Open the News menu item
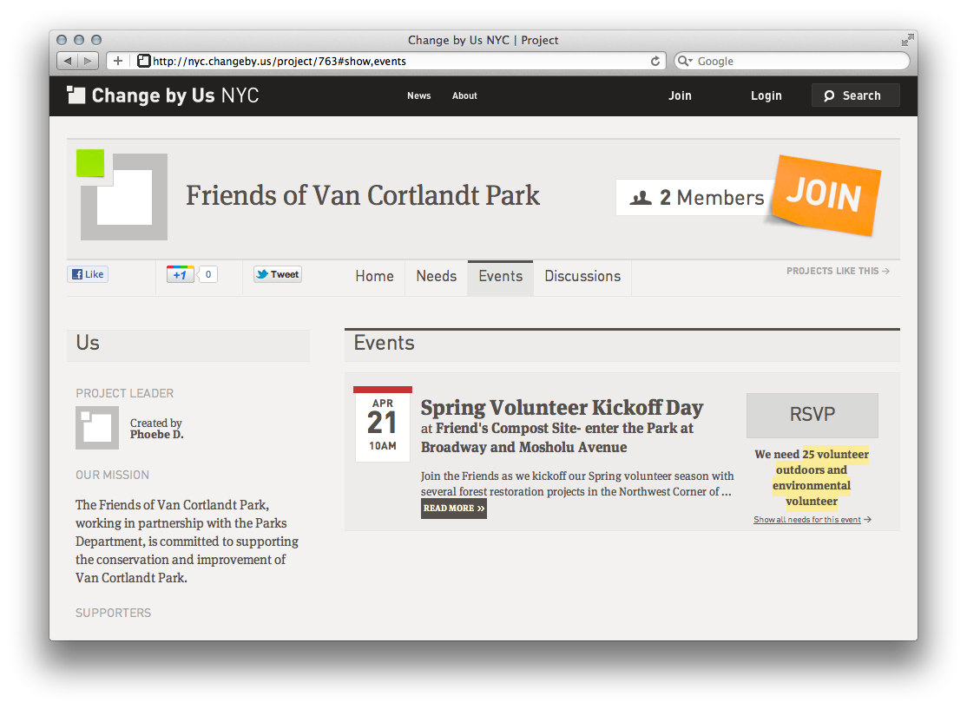The width and height of the screenshot is (967, 709). click(418, 95)
